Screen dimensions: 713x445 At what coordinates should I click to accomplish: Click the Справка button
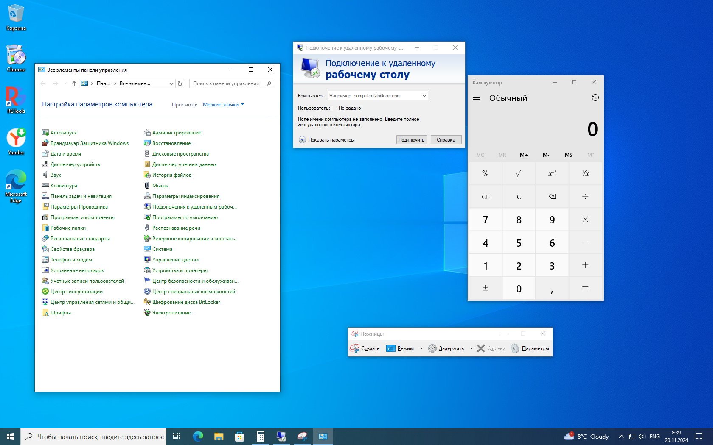click(446, 140)
